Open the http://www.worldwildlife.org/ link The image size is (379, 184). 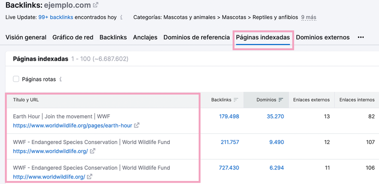49,177
